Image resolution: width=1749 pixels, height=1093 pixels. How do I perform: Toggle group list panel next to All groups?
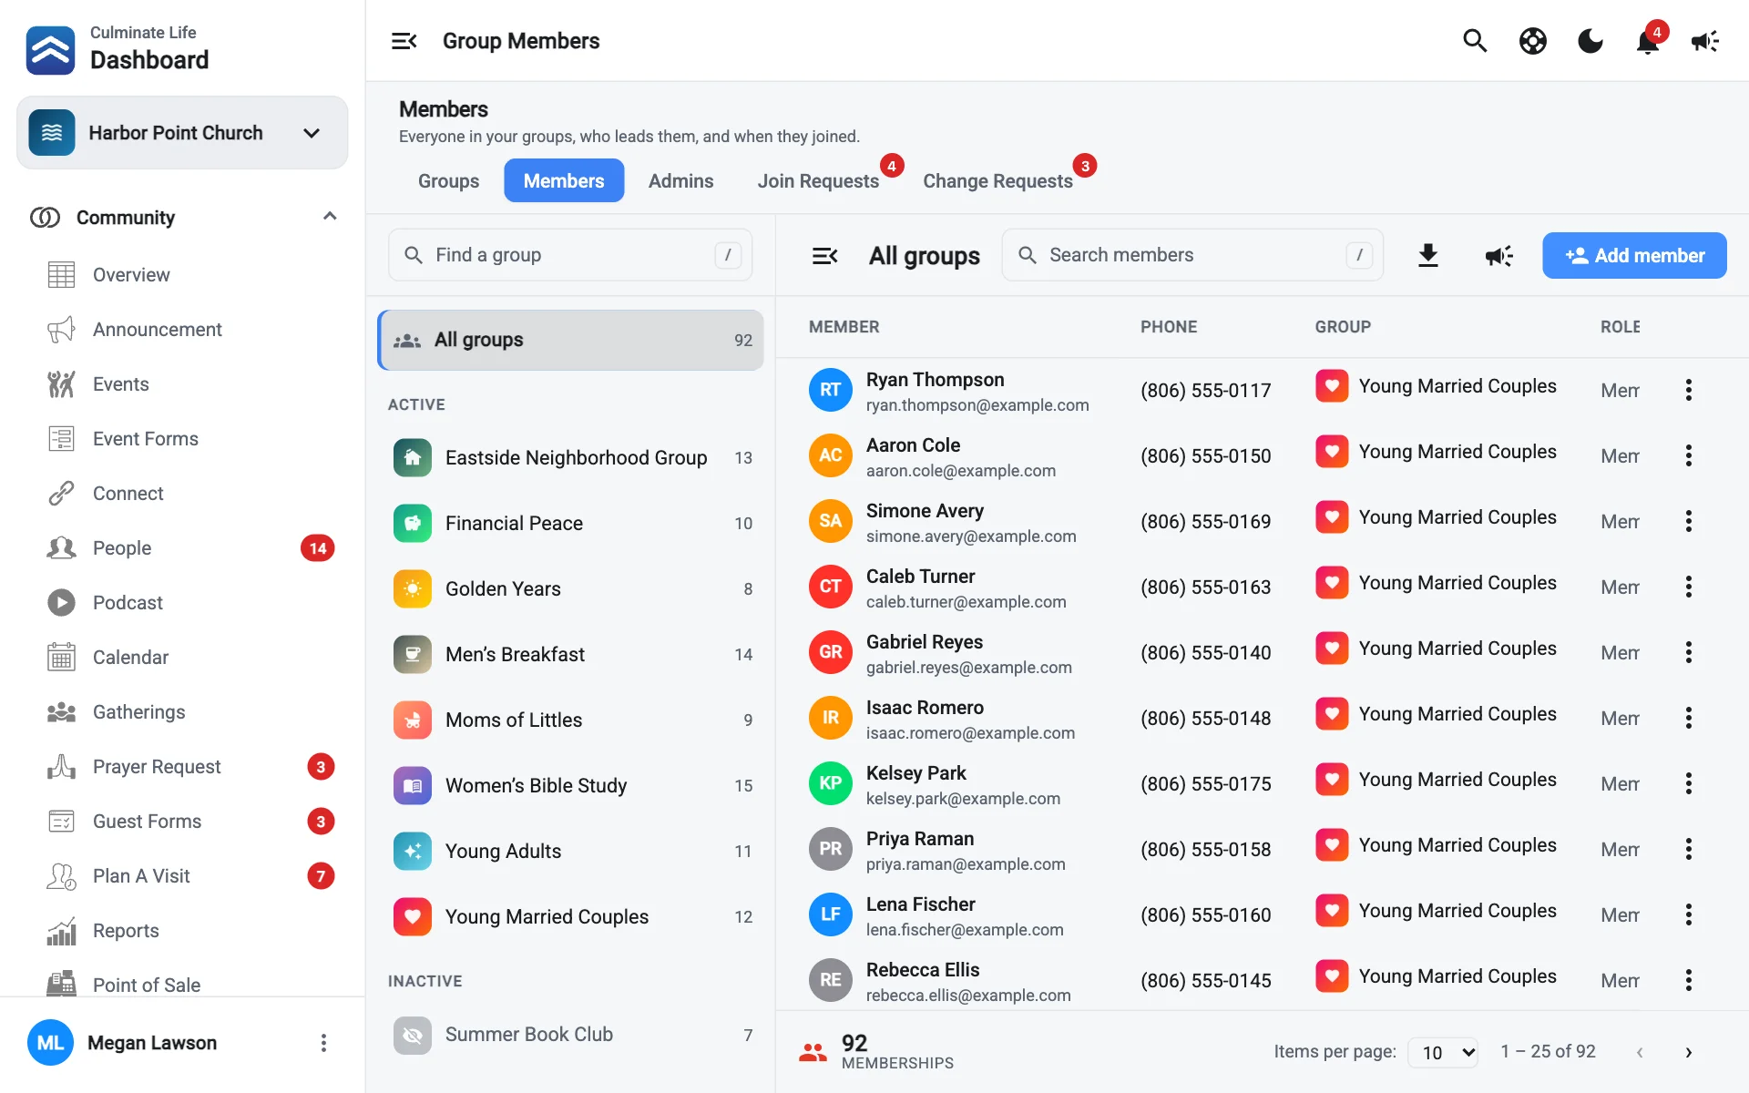(824, 256)
